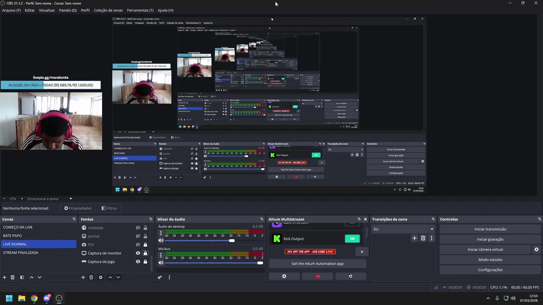The image size is (543, 305).
Task: Show the pocket source
Action: tap(138, 236)
